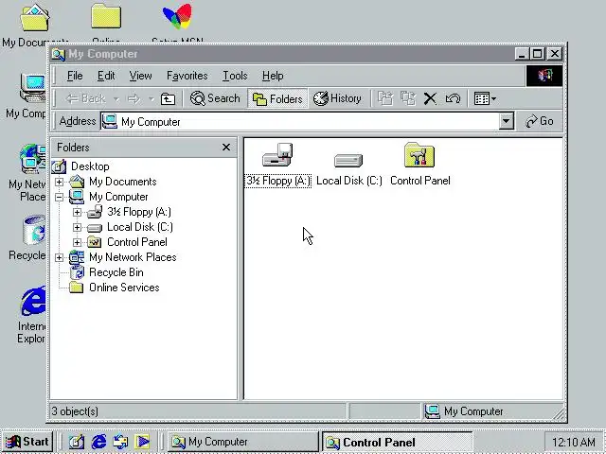Select Desktop in the folder tree

tap(90, 166)
